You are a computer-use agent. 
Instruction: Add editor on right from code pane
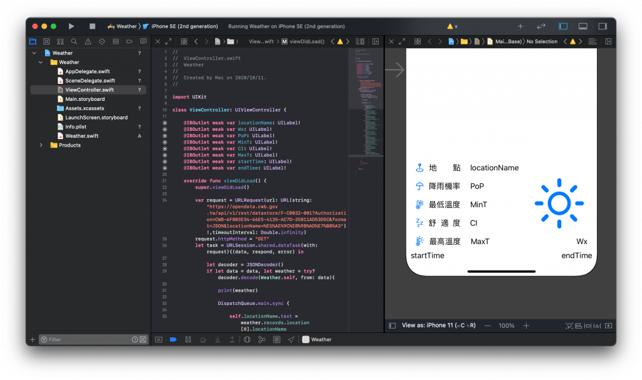pyautogui.click(x=376, y=41)
